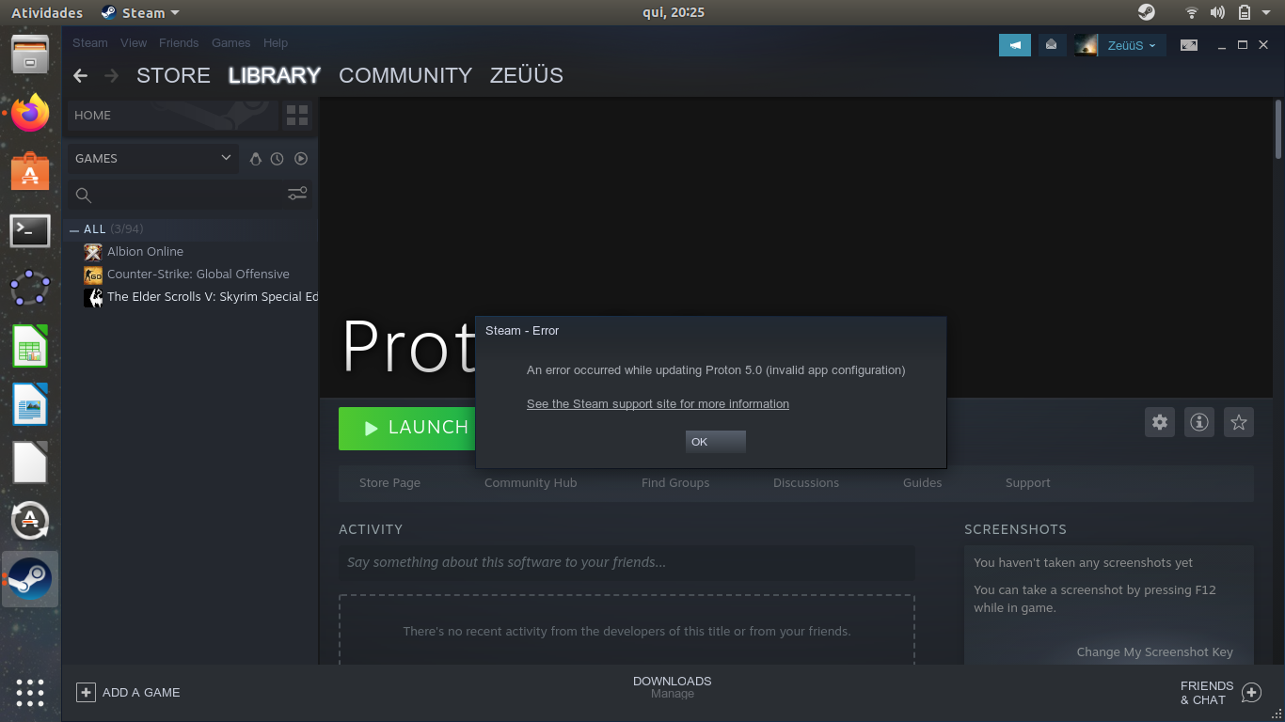
Task: Switch to grid collections view icon
Action: pyautogui.click(x=297, y=116)
